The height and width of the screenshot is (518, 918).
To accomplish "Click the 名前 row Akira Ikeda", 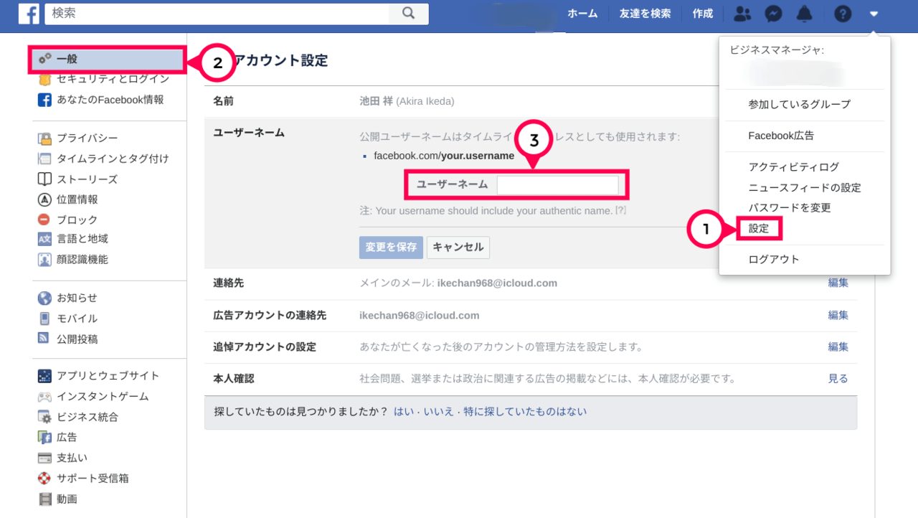I will coord(531,101).
